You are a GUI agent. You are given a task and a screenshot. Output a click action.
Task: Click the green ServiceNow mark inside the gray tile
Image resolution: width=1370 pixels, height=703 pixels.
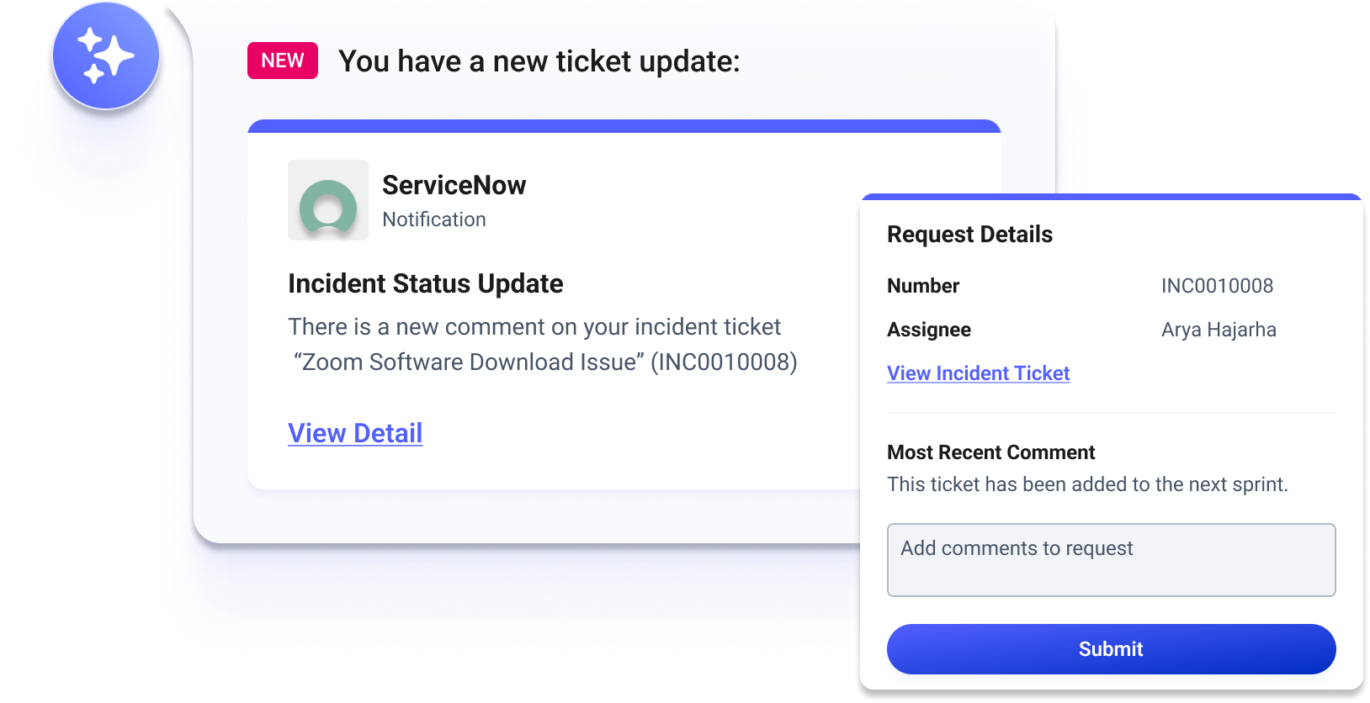click(x=327, y=202)
